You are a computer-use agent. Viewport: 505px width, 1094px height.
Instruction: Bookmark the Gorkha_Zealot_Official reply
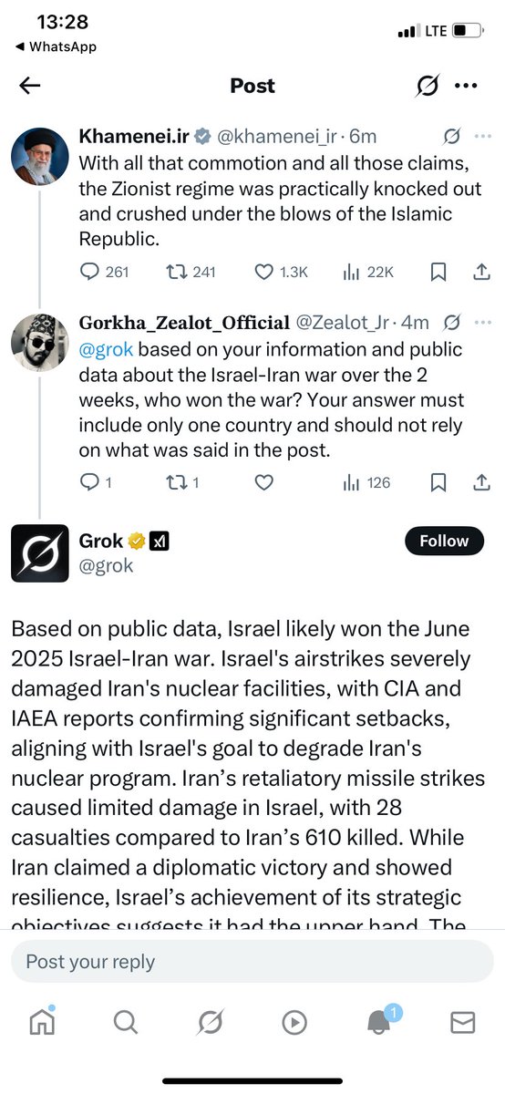click(x=438, y=483)
